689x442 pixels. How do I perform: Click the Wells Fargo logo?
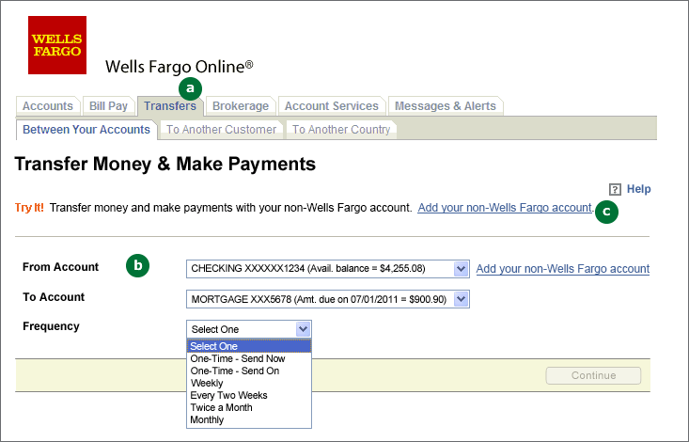point(57,45)
